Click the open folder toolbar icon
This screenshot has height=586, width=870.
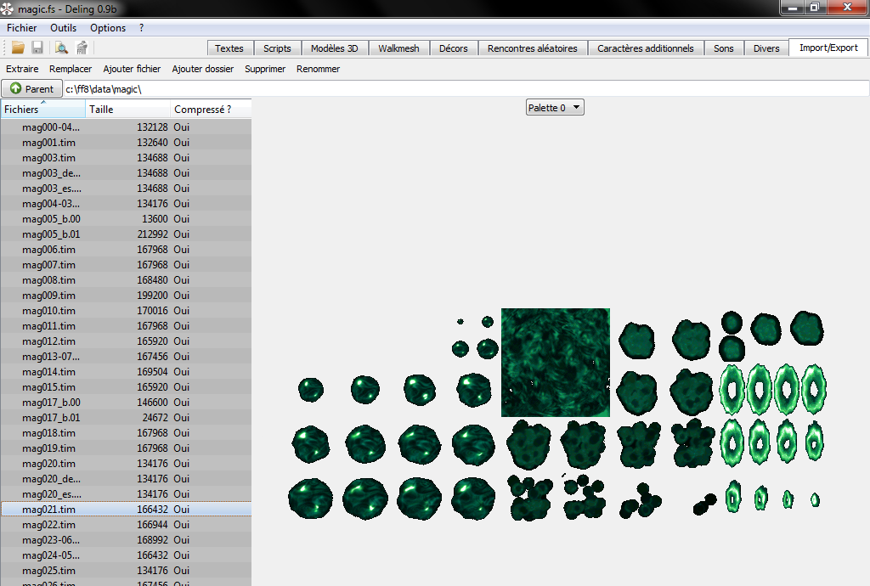coord(18,48)
